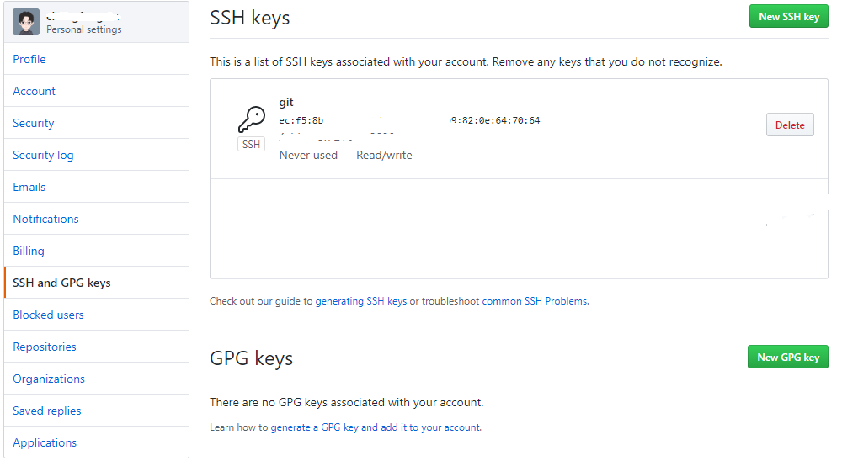Delete the git SSH key
The image size is (842, 461).
790,125
